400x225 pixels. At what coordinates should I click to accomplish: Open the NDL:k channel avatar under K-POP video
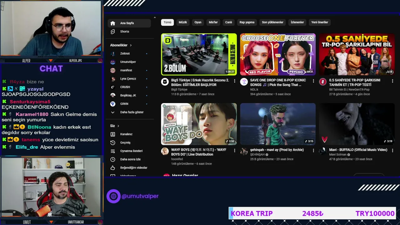[244, 82]
